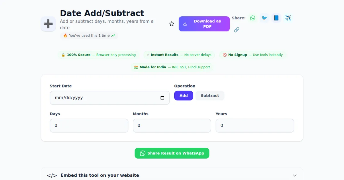Focus the Start Date field
Screen dimensions: 344x180
coord(103,98)
